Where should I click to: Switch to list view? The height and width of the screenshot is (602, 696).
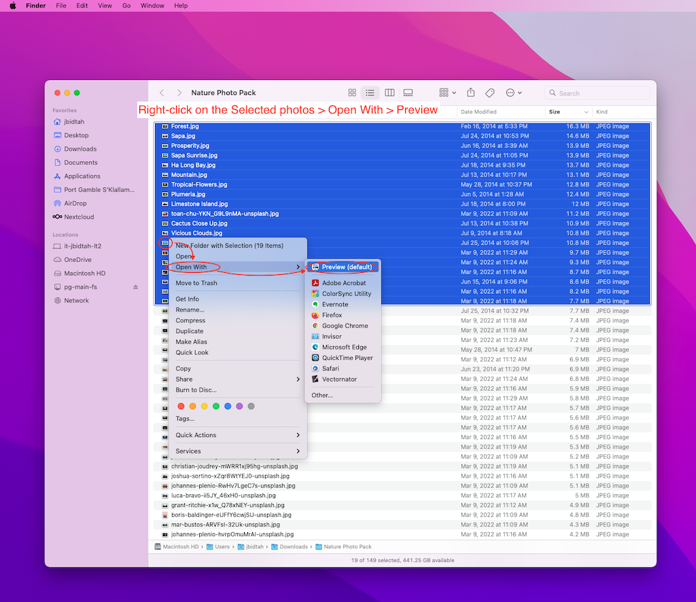click(370, 93)
